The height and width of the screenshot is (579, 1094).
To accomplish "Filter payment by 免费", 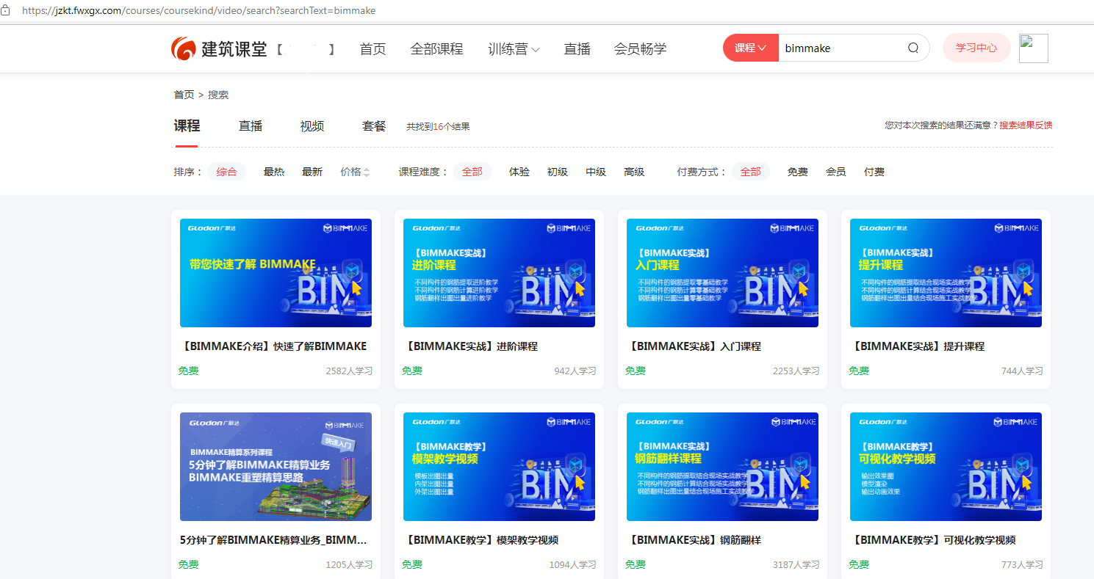I will tap(798, 172).
